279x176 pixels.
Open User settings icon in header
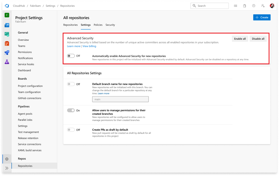click(x=263, y=6)
